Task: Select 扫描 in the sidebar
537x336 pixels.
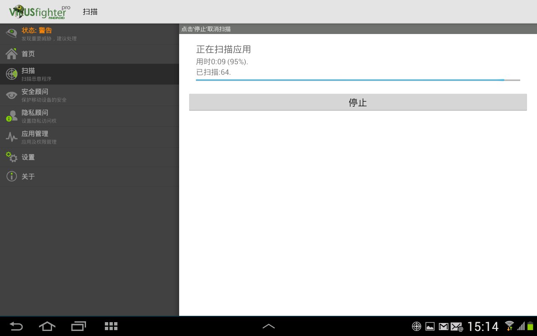Action: coord(89,74)
